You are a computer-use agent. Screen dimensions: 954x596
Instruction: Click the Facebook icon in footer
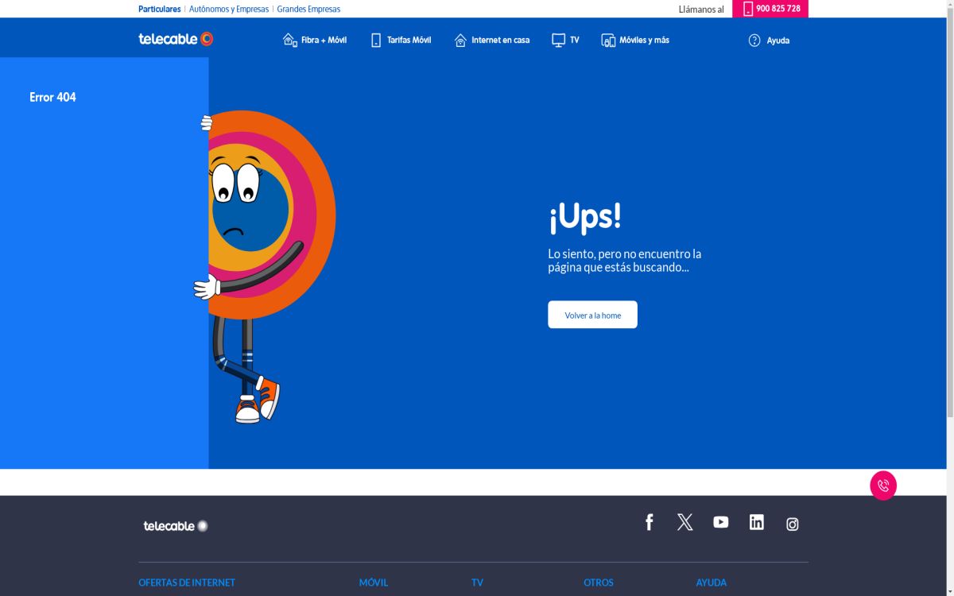click(649, 522)
